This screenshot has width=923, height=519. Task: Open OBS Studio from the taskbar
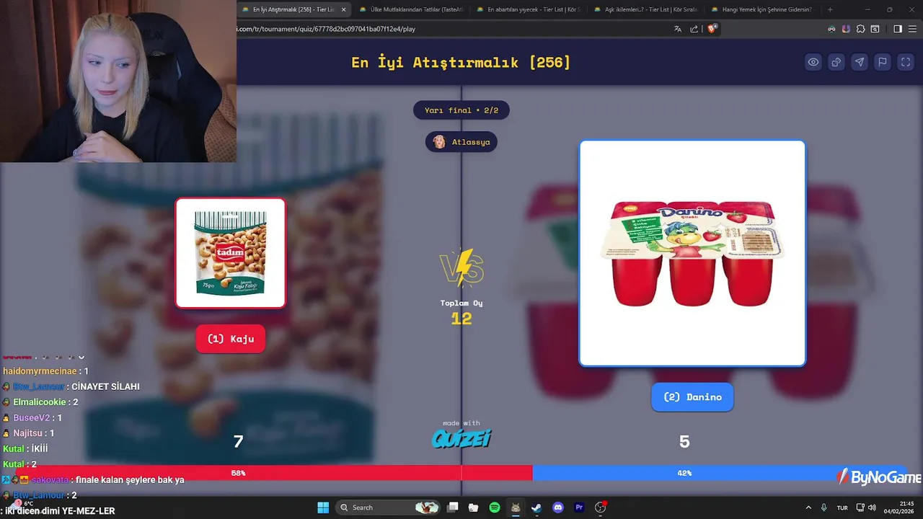[600, 507]
